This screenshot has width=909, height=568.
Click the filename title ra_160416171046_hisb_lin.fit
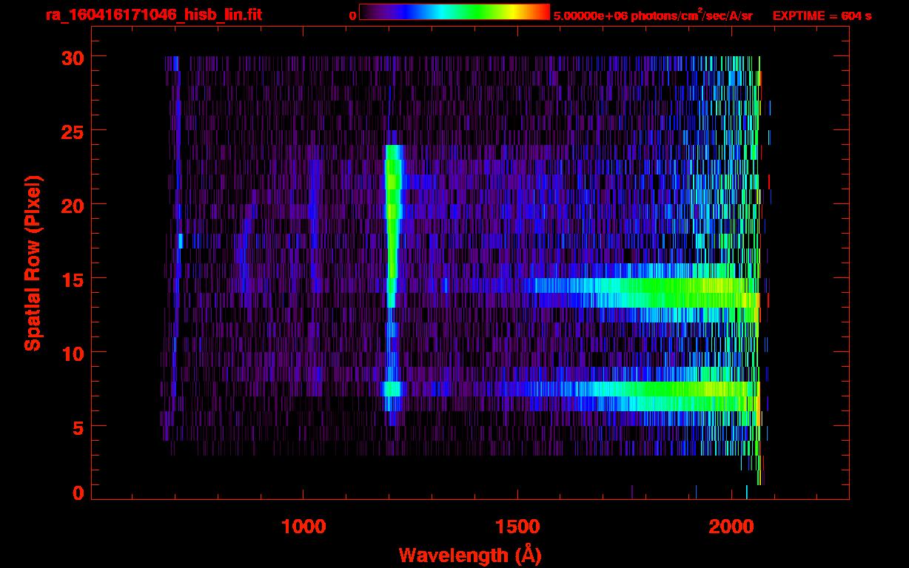[153, 14]
